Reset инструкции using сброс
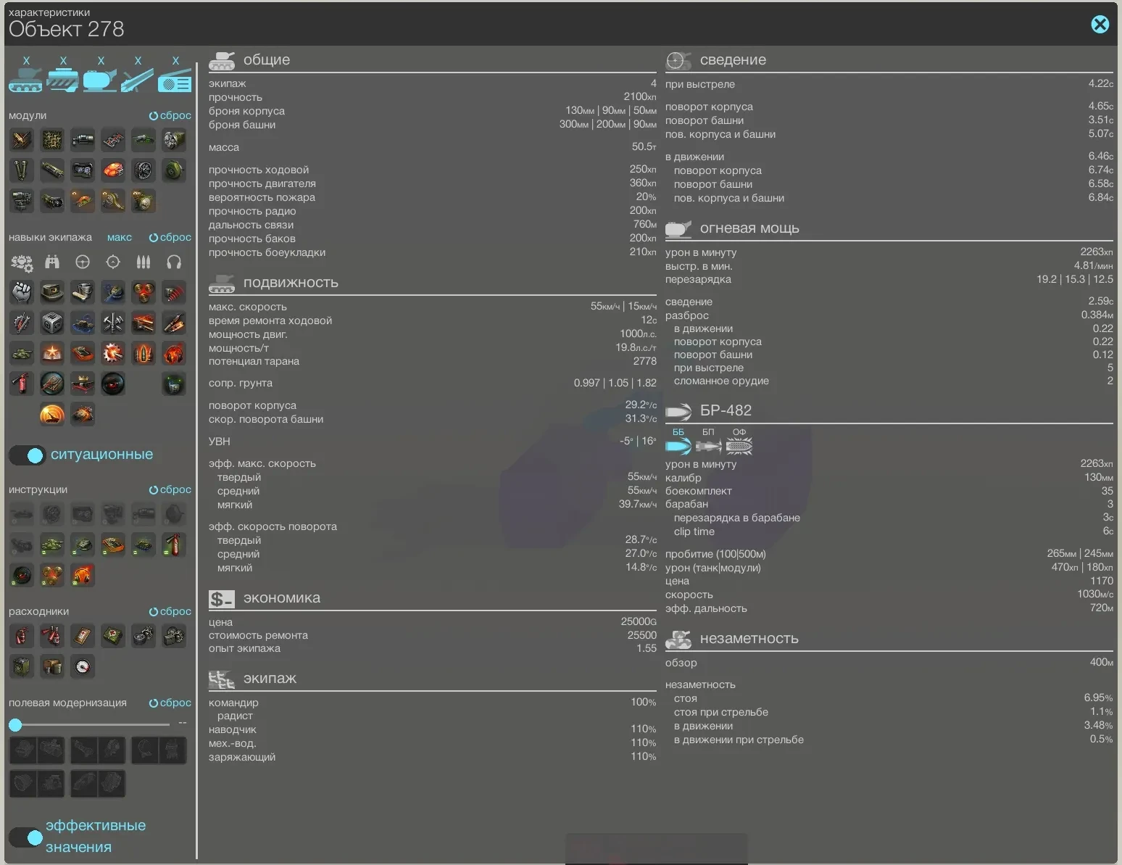Viewport: 1122px width, 865px height. click(x=170, y=489)
